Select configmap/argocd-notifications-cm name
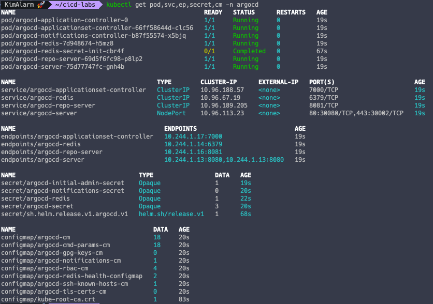This screenshot has width=433, height=304. click(61, 261)
